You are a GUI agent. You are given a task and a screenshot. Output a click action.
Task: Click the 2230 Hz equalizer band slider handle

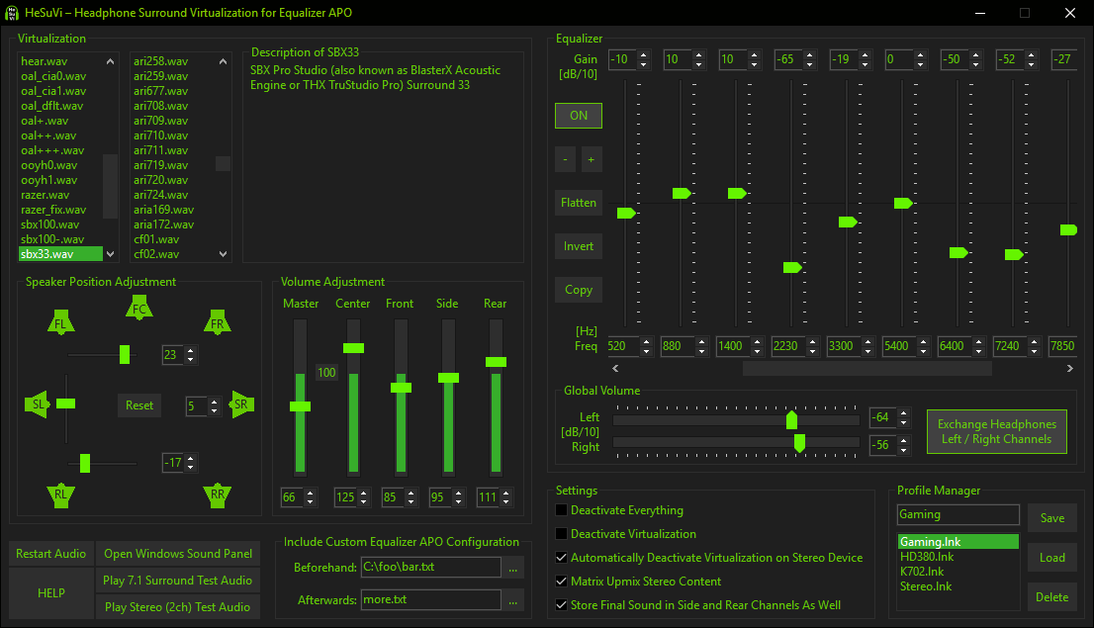coord(792,267)
